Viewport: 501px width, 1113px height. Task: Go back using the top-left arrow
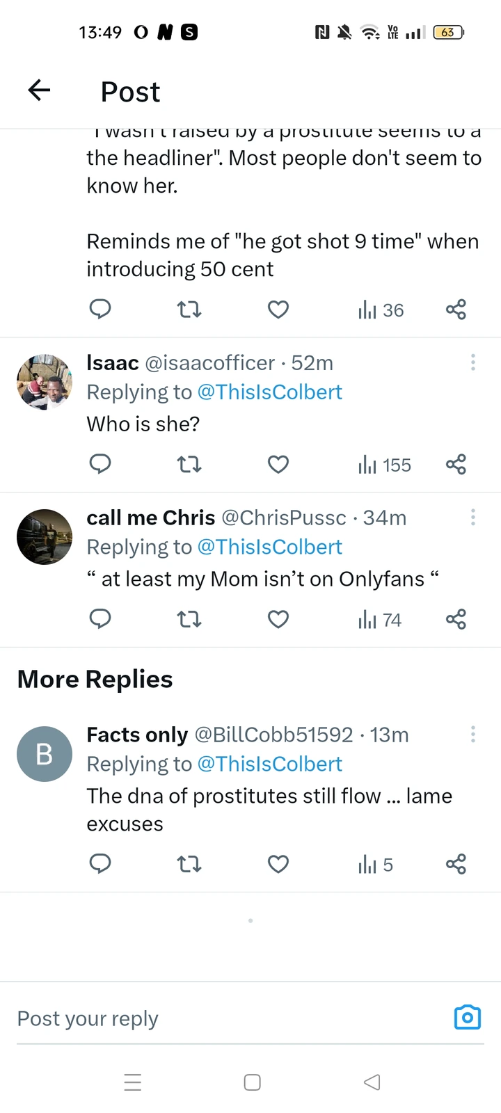[40, 90]
